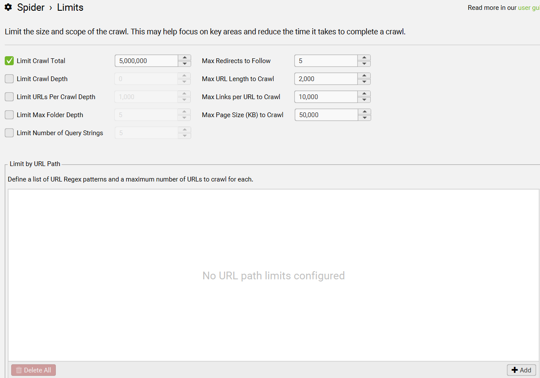
Task: Decrease Max Page Size (KB) to Crawl
Action: [x=364, y=118]
